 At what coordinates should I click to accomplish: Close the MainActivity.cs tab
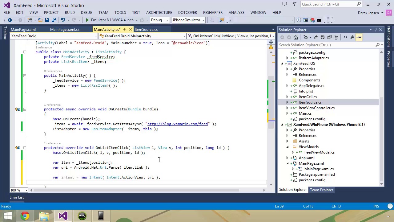tap(130, 30)
